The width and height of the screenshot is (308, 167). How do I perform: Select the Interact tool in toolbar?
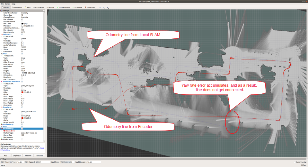(x=5, y=7)
